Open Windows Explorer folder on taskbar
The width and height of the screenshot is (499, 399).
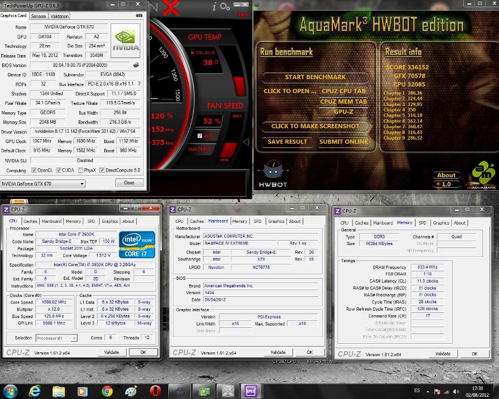[59, 391]
